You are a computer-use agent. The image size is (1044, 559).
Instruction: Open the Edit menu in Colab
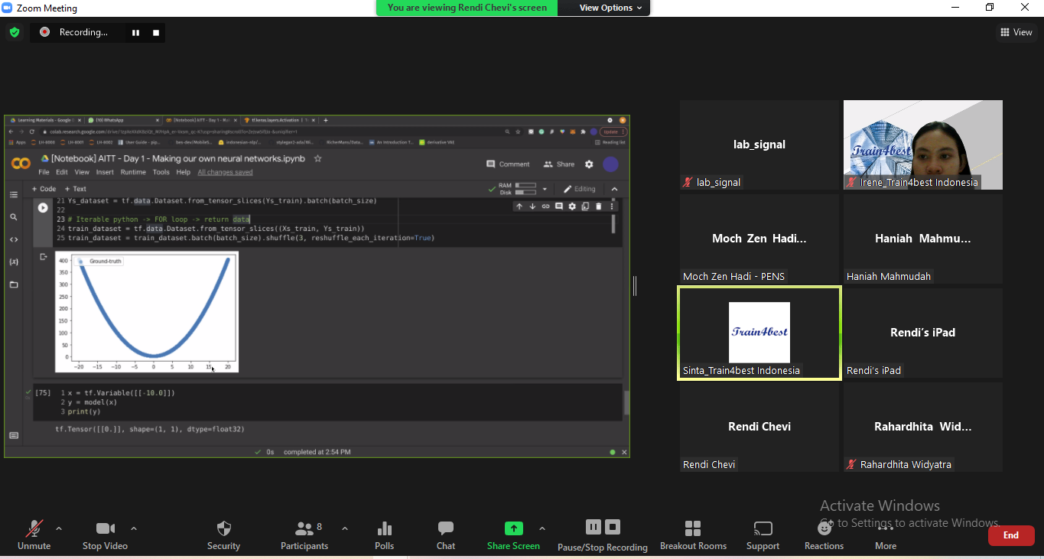[62, 172]
